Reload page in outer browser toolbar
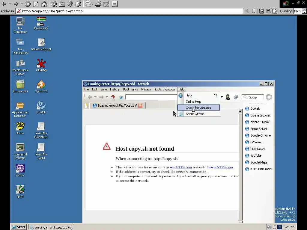This screenshot has height=230, width=307. pos(36,4)
